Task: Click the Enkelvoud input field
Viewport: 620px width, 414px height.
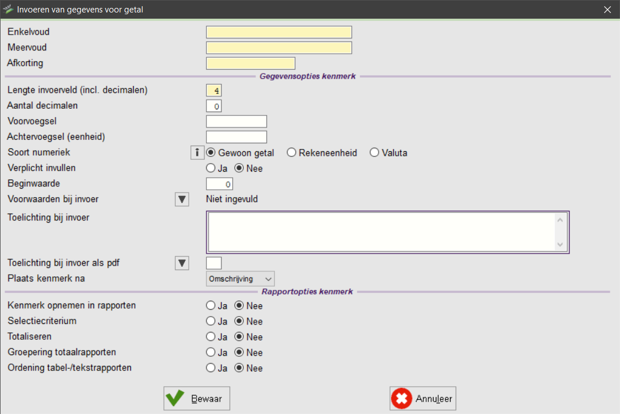Action: click(279, 32)
